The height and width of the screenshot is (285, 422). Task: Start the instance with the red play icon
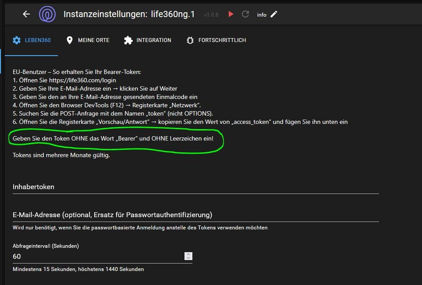231,14
